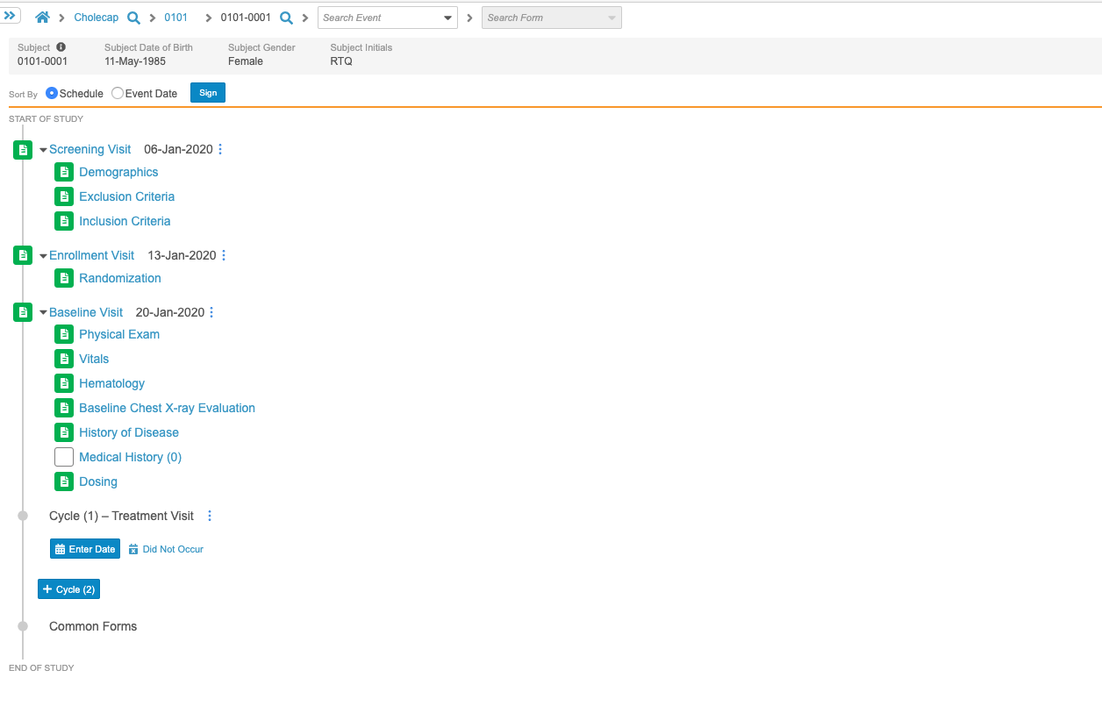The image size is (1102, 706).
Task: Select the Event Date sort option
Action: (x=118, y=93)
